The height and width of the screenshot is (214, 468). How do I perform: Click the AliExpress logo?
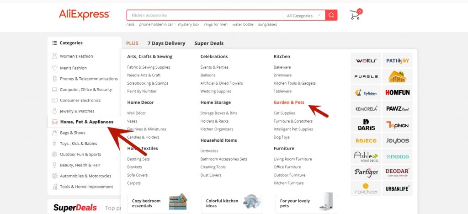(84, 15)
